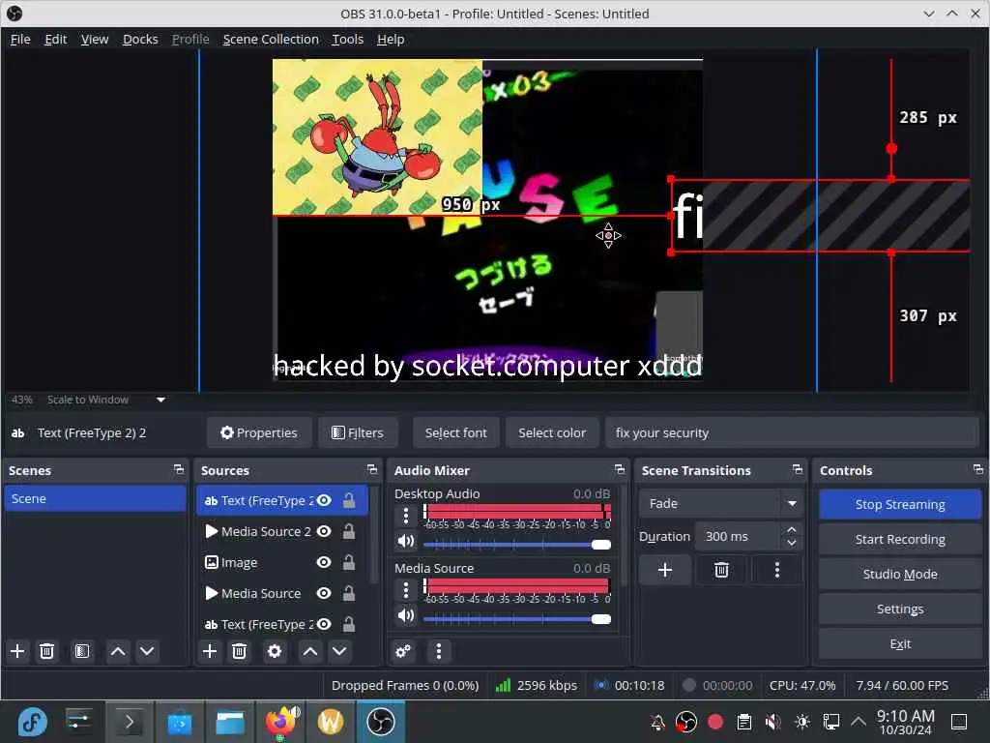Open the Edit menu
The image size is (990, 743).
tap(55, 39)
